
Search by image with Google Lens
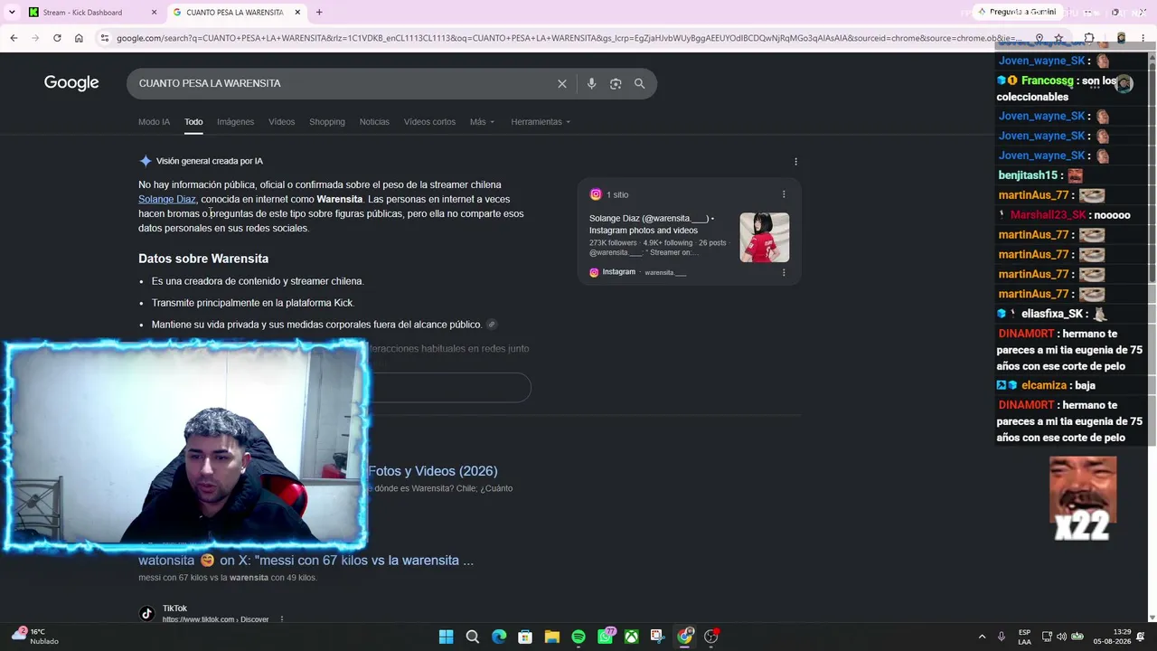616,83
